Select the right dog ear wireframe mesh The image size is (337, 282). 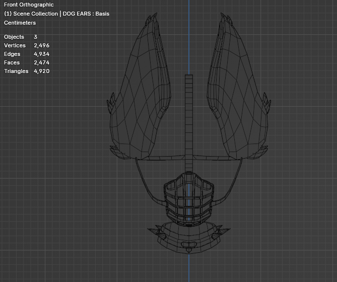coord(238,90)
